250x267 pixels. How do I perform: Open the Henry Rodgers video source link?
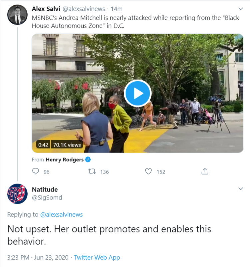(x=65, y=159)
